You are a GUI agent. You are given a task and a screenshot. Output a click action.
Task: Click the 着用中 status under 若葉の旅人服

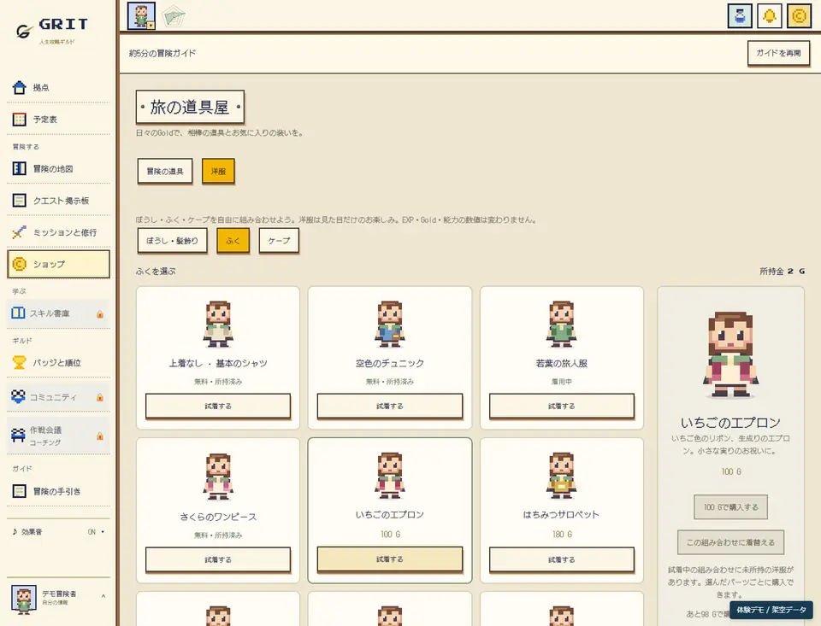pos(561,382)
